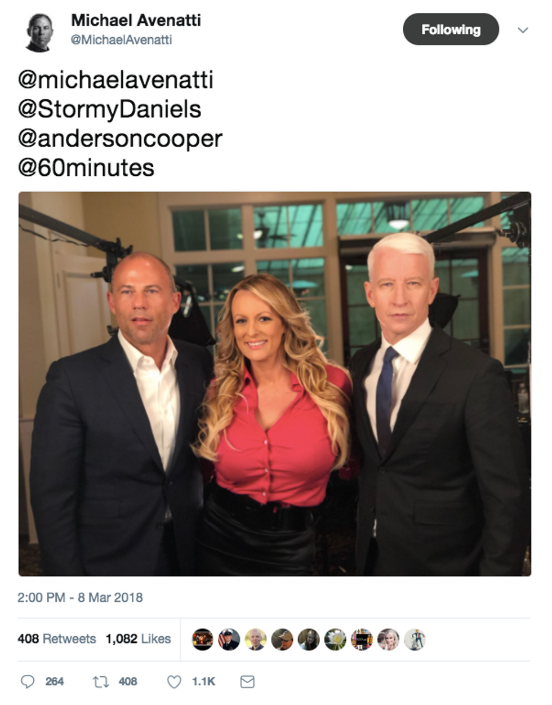552x705 pixels.
Task: Open the first liker's avatar in row
Action: (203, 640)
